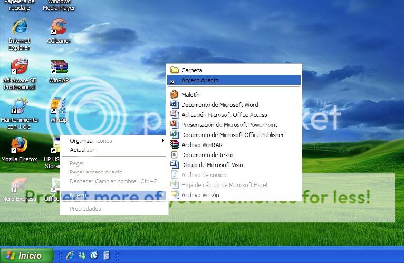Choose Carpeta to create new folder
Viewport: 404px width, 263px height.
(234, 70)
